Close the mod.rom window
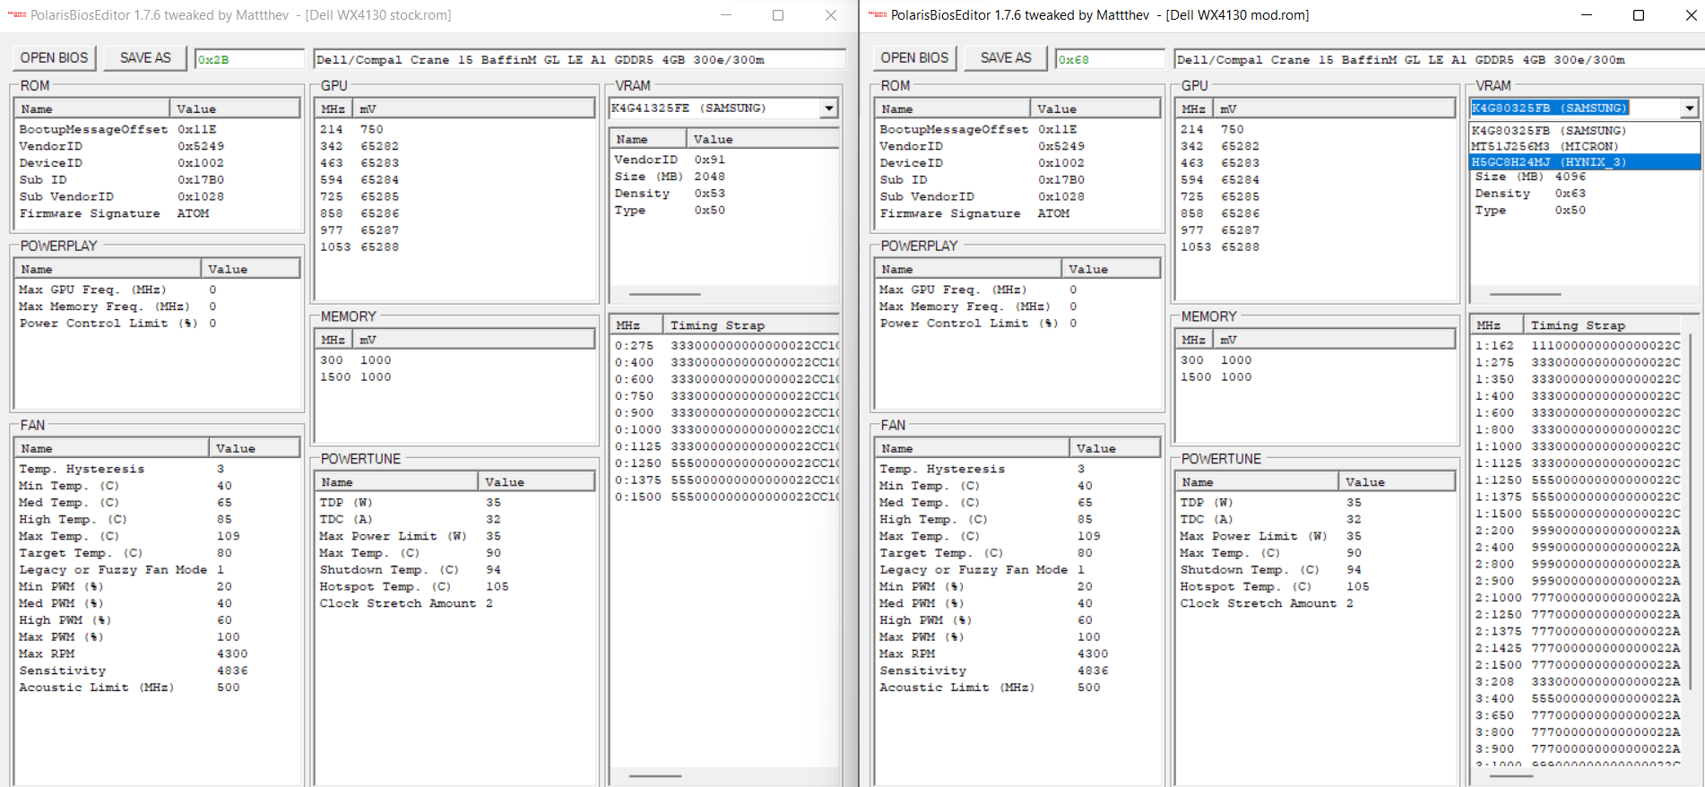The image size is (1705, 787). [1691, 15]
